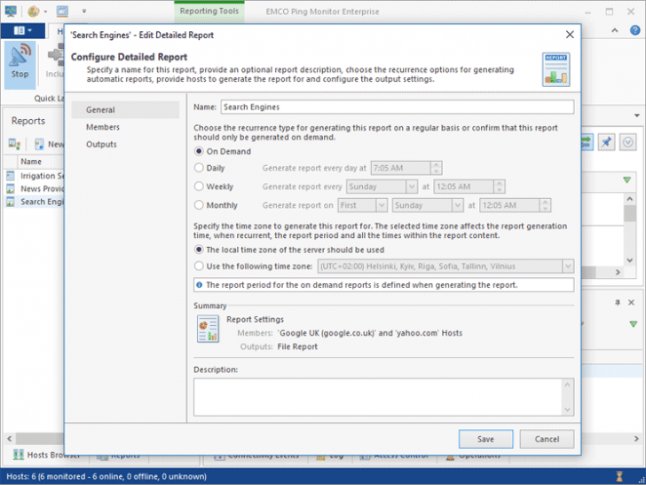Save the detailed report settings
The width and height of the screenshot is (646, 485).
click(x=485, y=439)
